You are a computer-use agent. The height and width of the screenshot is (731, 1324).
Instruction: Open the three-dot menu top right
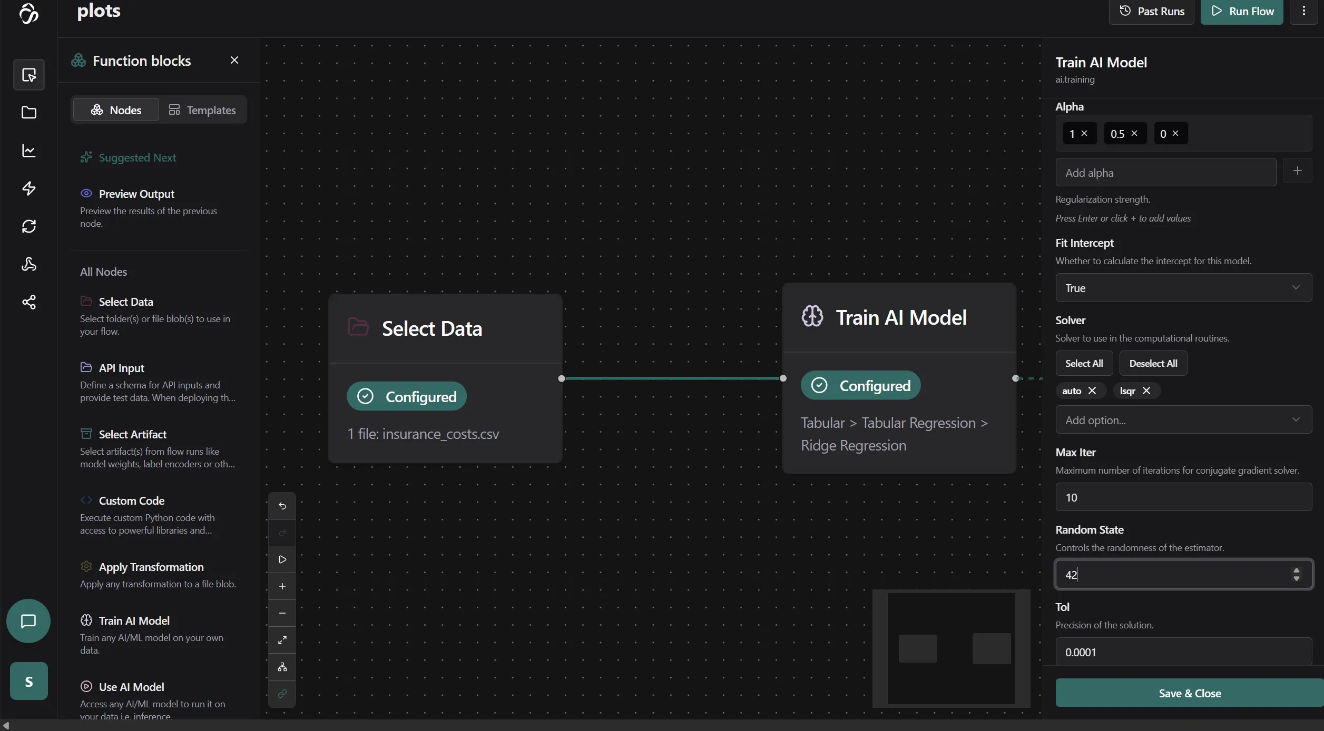pos(1304,11)
